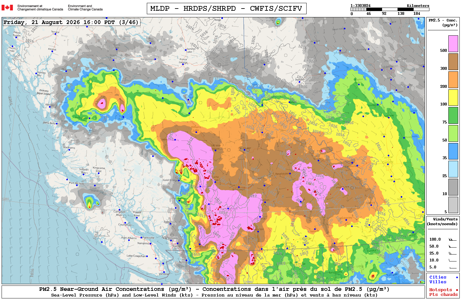
Task: Click the Kilometers label above scale bar
Action: point(418,6)
